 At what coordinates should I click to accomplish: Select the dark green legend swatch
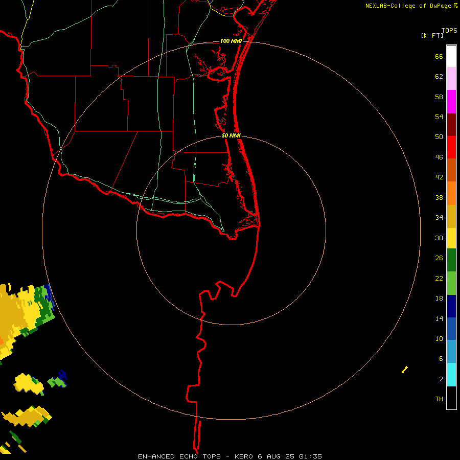pos(451,260)
